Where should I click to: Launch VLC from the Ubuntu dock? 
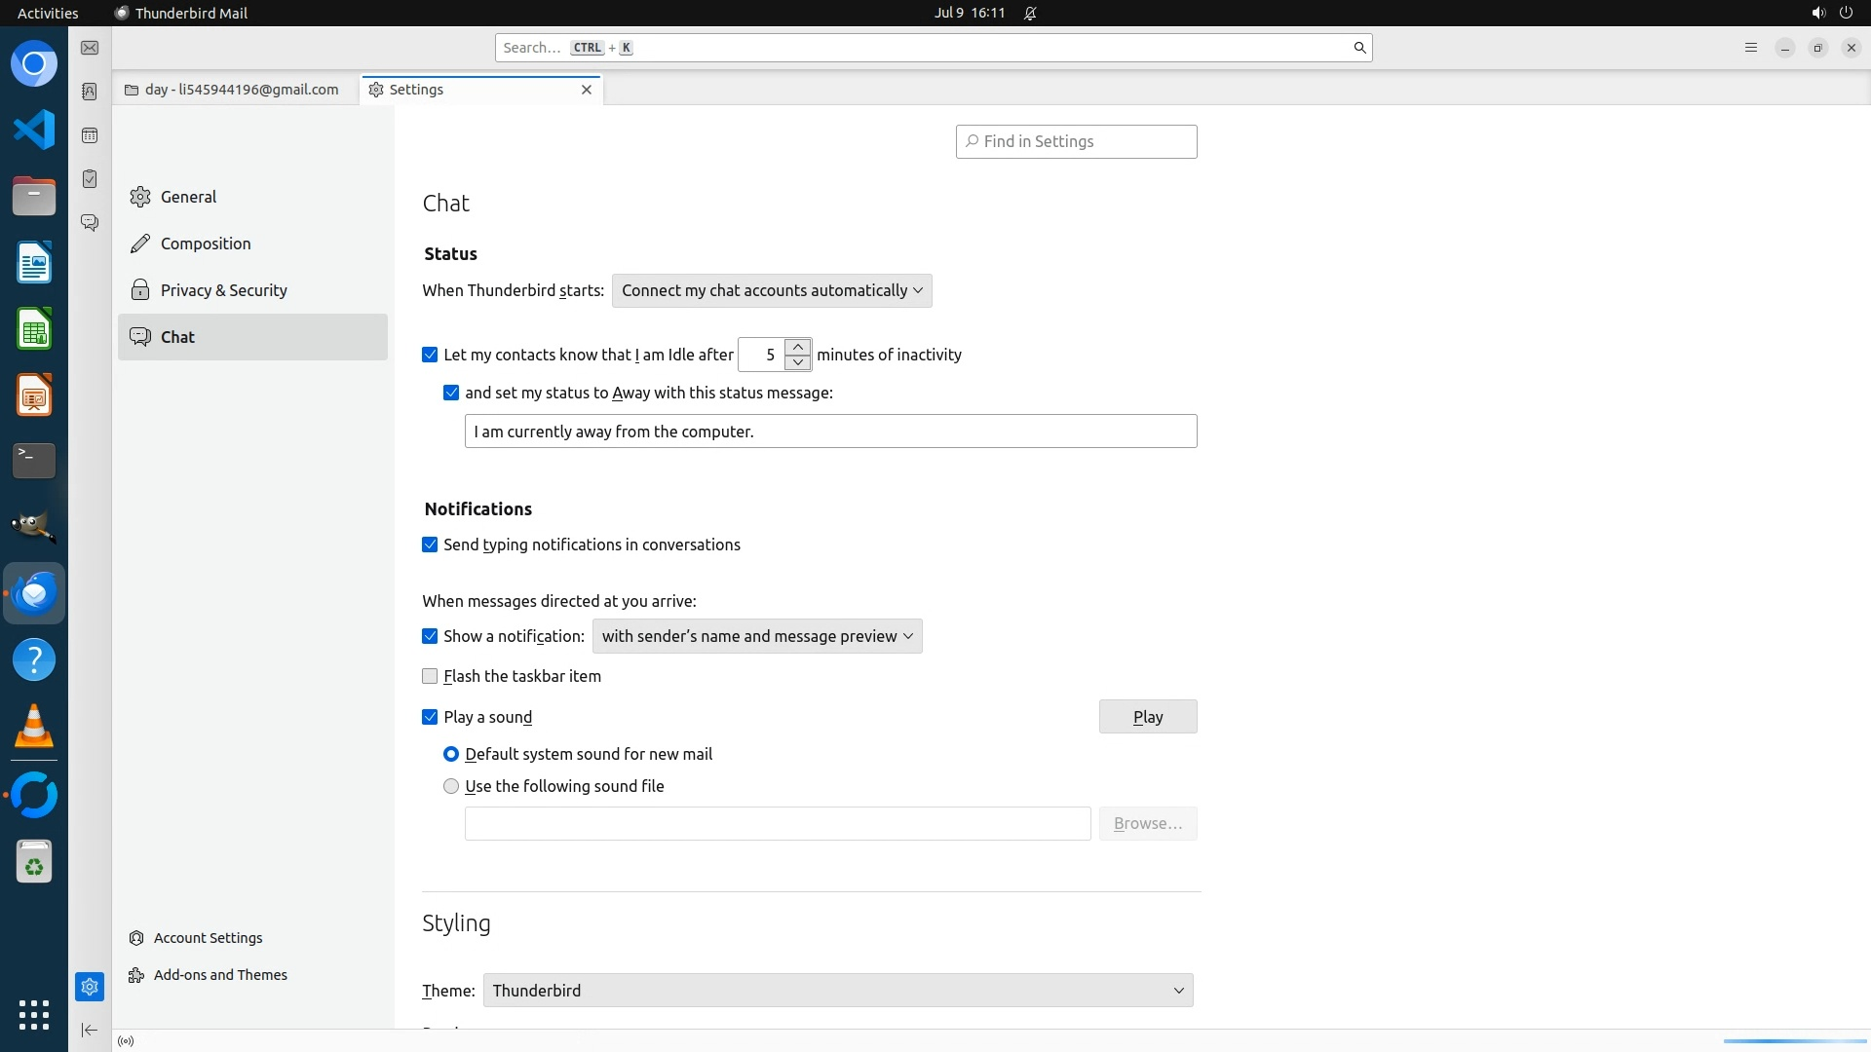point(34,727)
